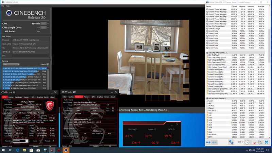Click the Cinebench icon on the taskbar
This screenshot has height=153, width=272.
66,150
